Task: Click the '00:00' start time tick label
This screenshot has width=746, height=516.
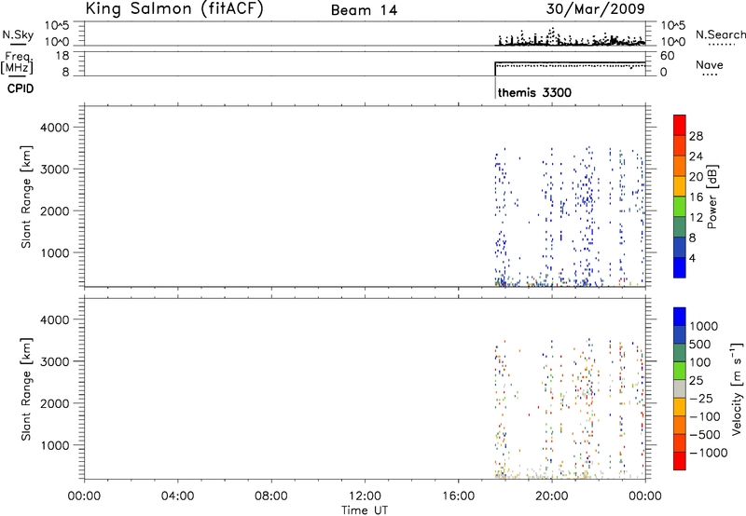Action: tap(84, 496)
